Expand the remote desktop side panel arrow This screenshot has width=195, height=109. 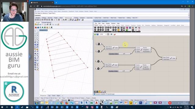30,57
